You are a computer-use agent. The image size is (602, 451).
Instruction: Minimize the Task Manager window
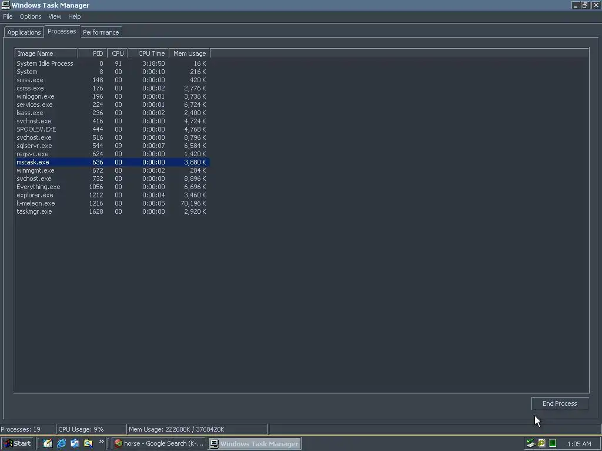[x=575, y=5]
